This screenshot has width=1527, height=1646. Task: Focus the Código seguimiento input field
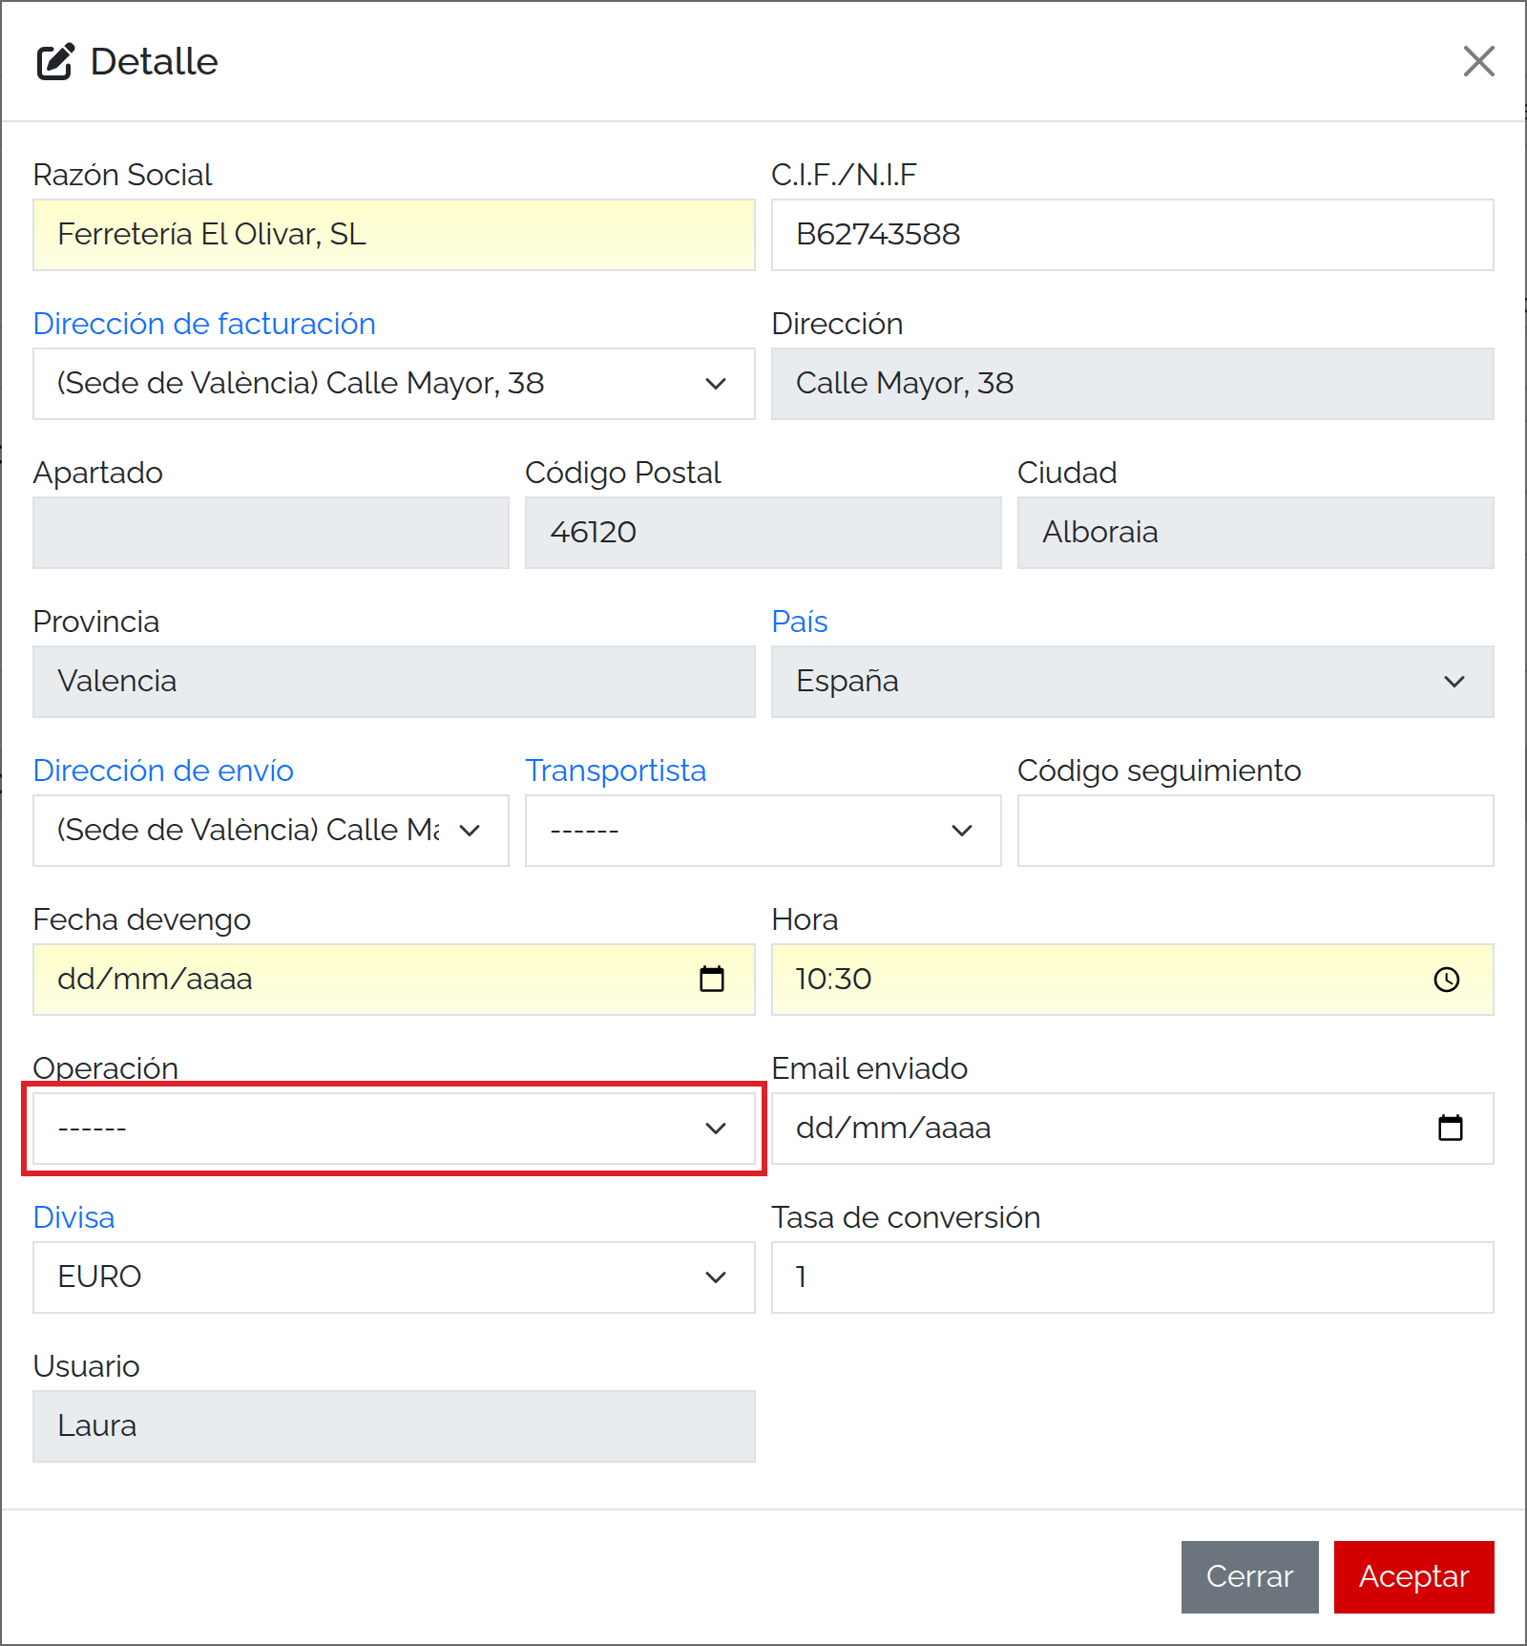(x=1256, y=831)
